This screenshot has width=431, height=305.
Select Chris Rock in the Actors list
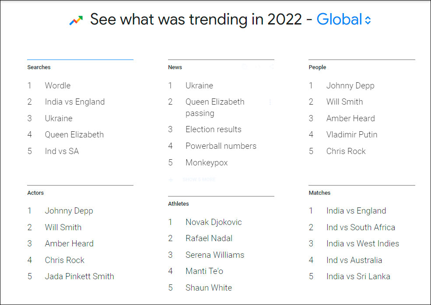coord(64,260)
